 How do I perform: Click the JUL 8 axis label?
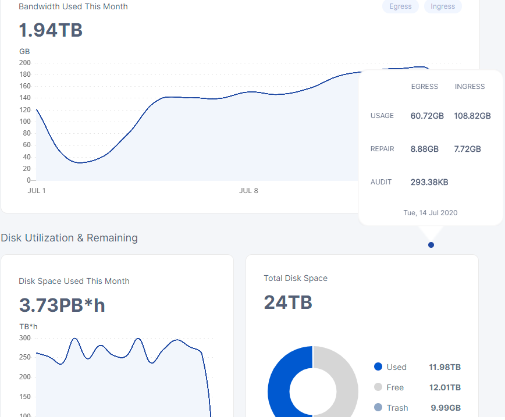(x=248, y=191)
